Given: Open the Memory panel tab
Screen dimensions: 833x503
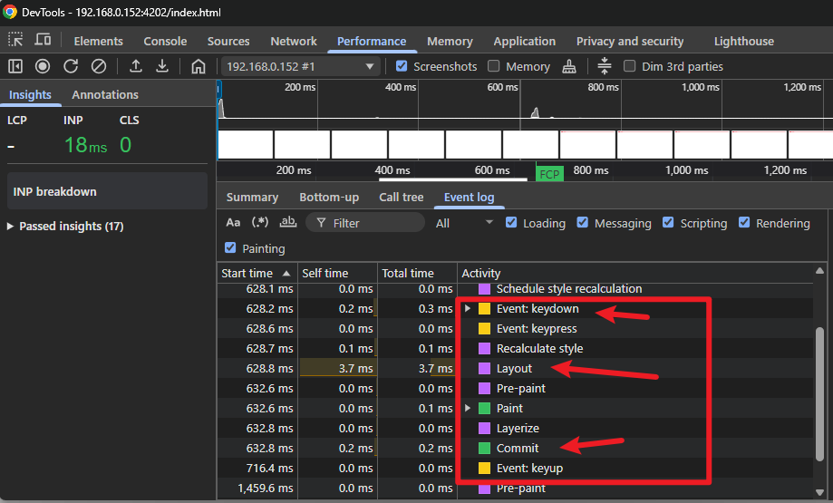Looking at the screenshot, I should 450,41.
